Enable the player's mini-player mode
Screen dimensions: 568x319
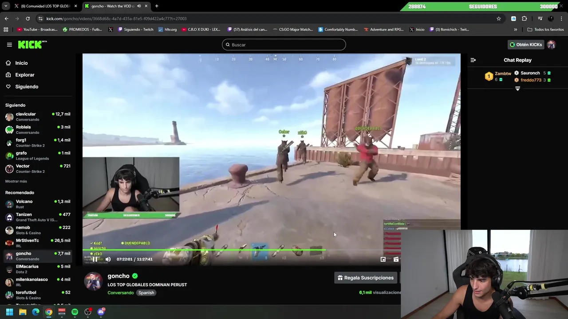[x=383, y=259]
